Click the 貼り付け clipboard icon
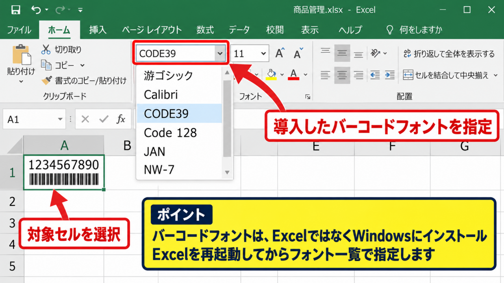The height and width of the screenshot is (283, 504). [x=21, y=55]
